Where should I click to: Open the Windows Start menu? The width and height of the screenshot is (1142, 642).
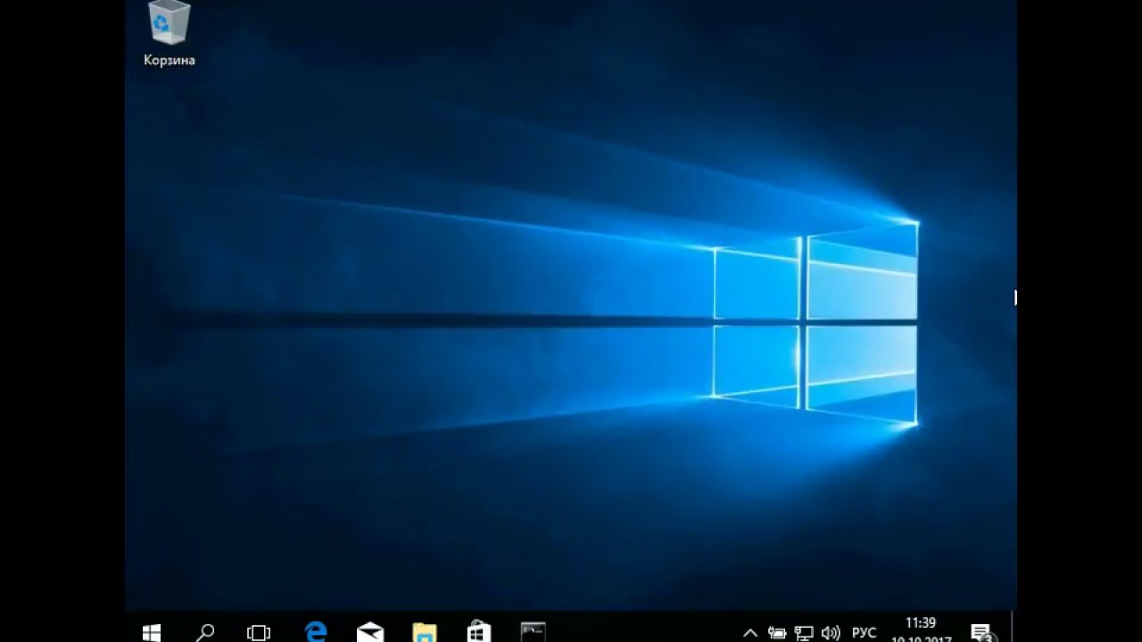click(x=152, y=632)
